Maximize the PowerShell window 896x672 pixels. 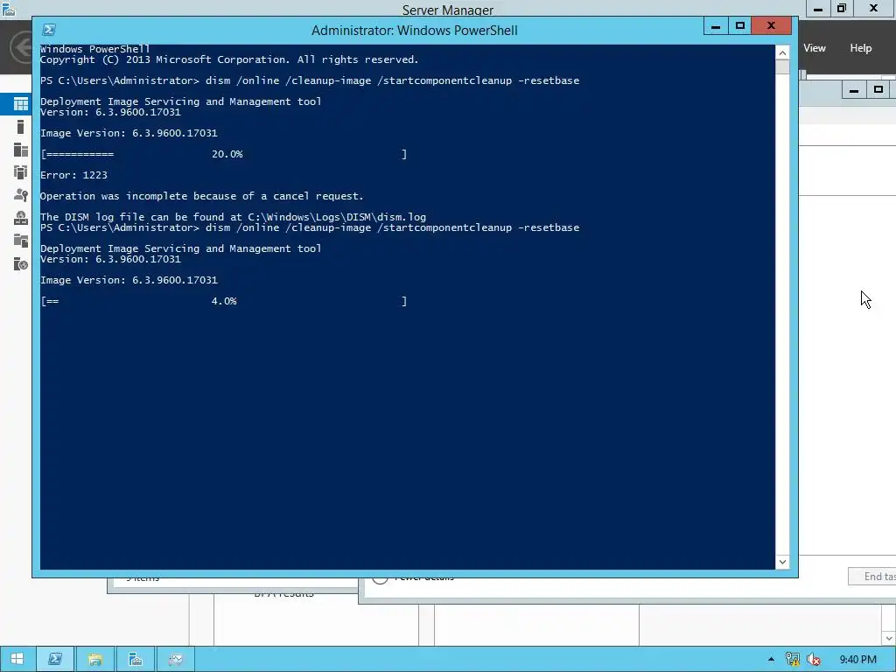click(740, 25)
